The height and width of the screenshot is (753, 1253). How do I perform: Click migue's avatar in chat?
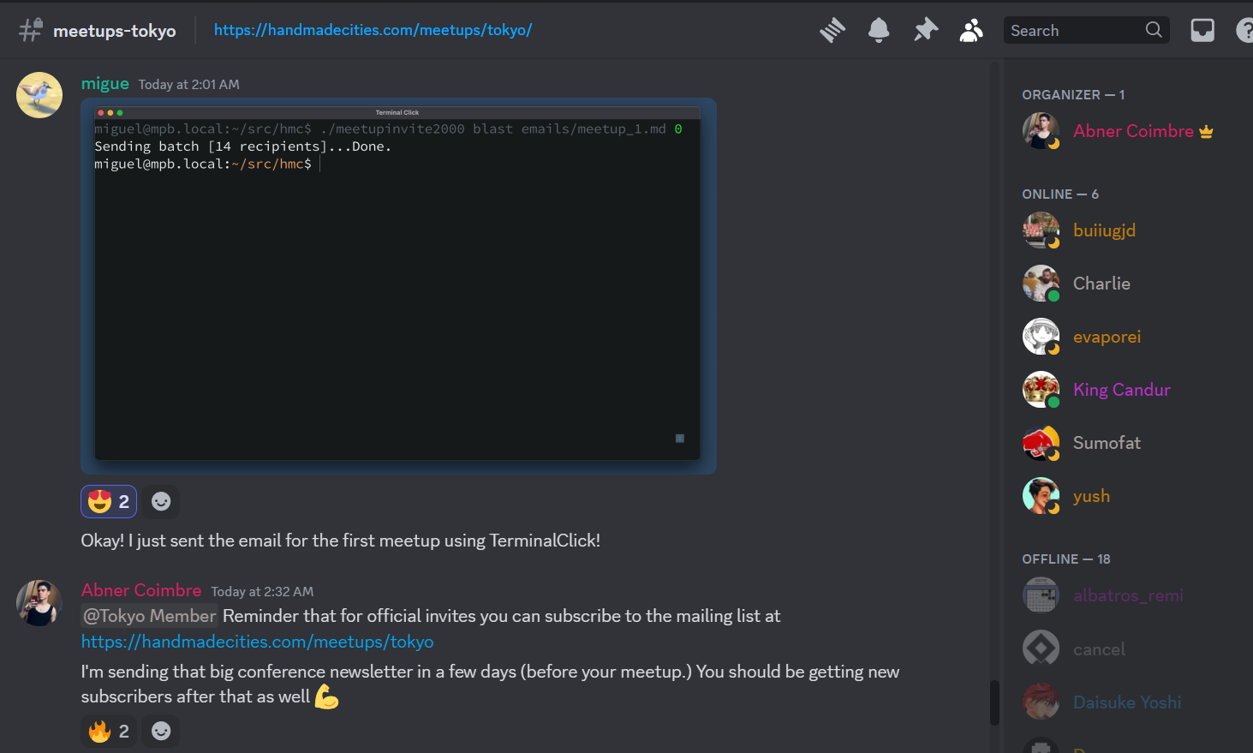point(39,94)
